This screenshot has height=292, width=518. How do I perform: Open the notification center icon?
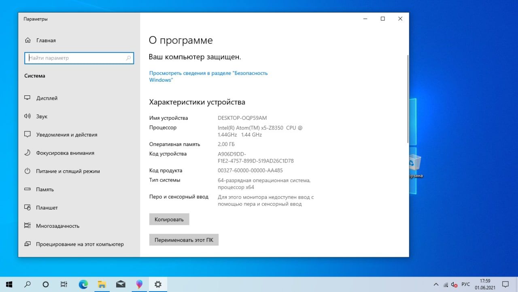click(x=505, y=284)
